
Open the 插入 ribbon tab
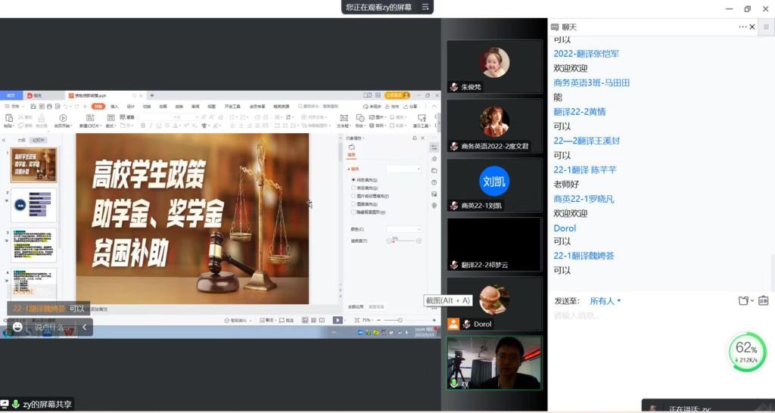pos(114,107)
